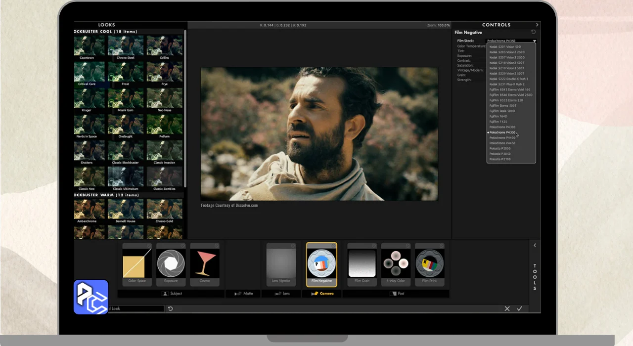Reset the Film Negative controls
Screen dimensions: 633x346
click(533, 32)
